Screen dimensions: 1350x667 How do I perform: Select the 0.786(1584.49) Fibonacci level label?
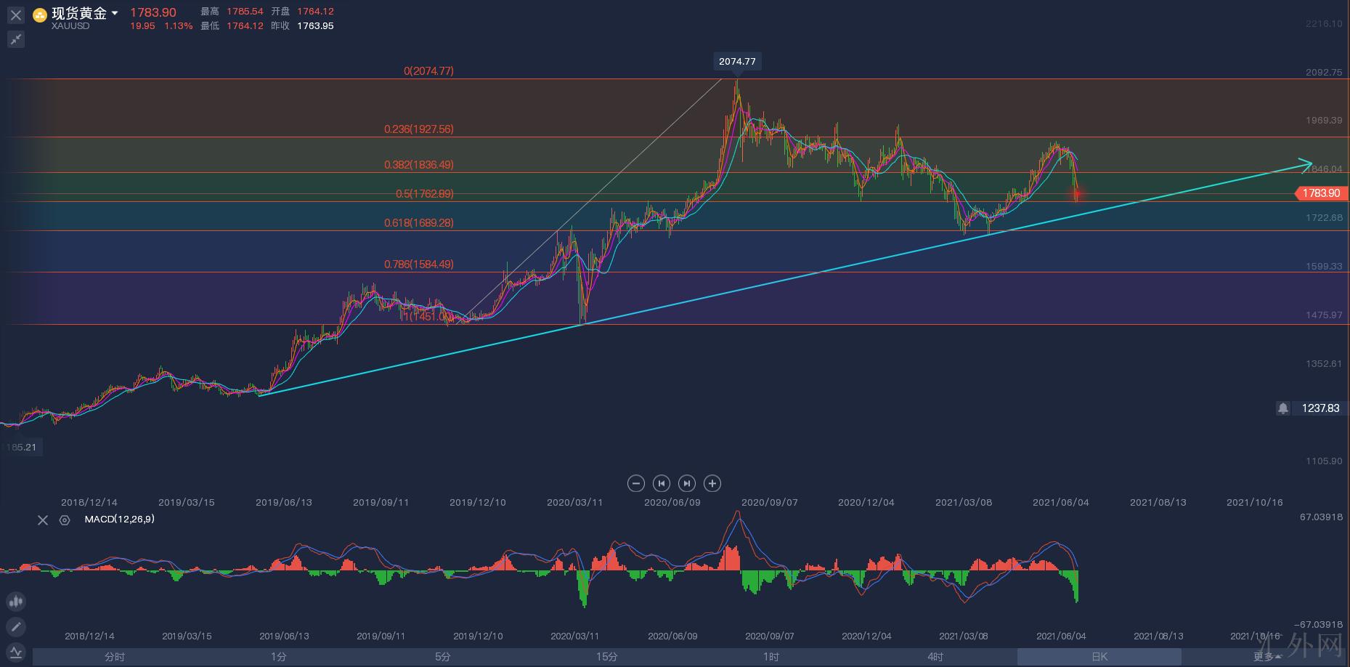point(419,264)
